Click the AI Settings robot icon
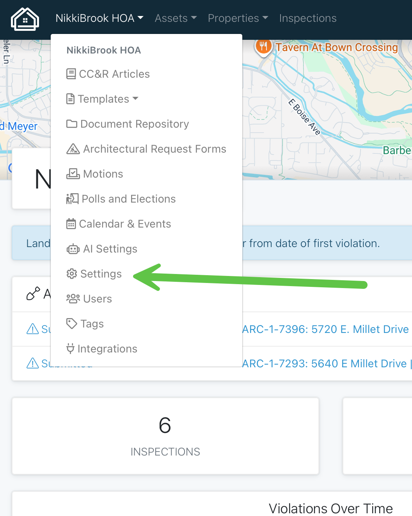 click(73, 249)
